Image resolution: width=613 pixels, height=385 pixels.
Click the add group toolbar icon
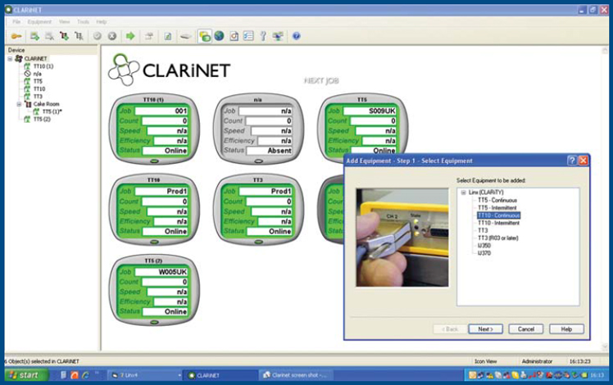tap(64, 36)
